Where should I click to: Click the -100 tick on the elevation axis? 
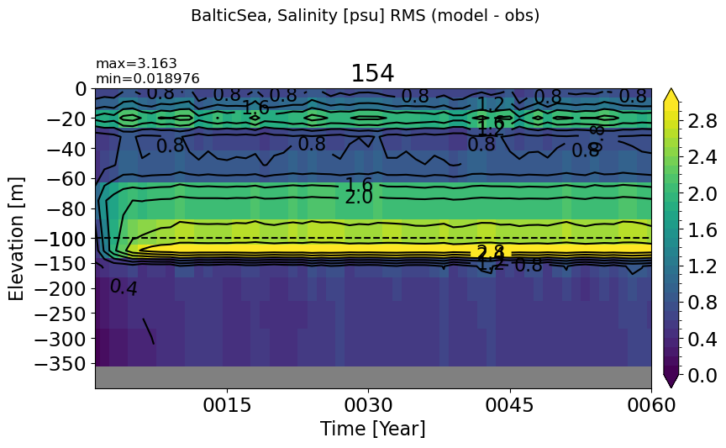(x=58, y=239)
